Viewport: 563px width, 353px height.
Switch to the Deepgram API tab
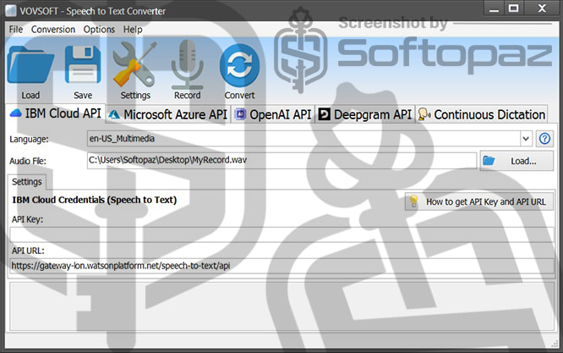[365, 114]
